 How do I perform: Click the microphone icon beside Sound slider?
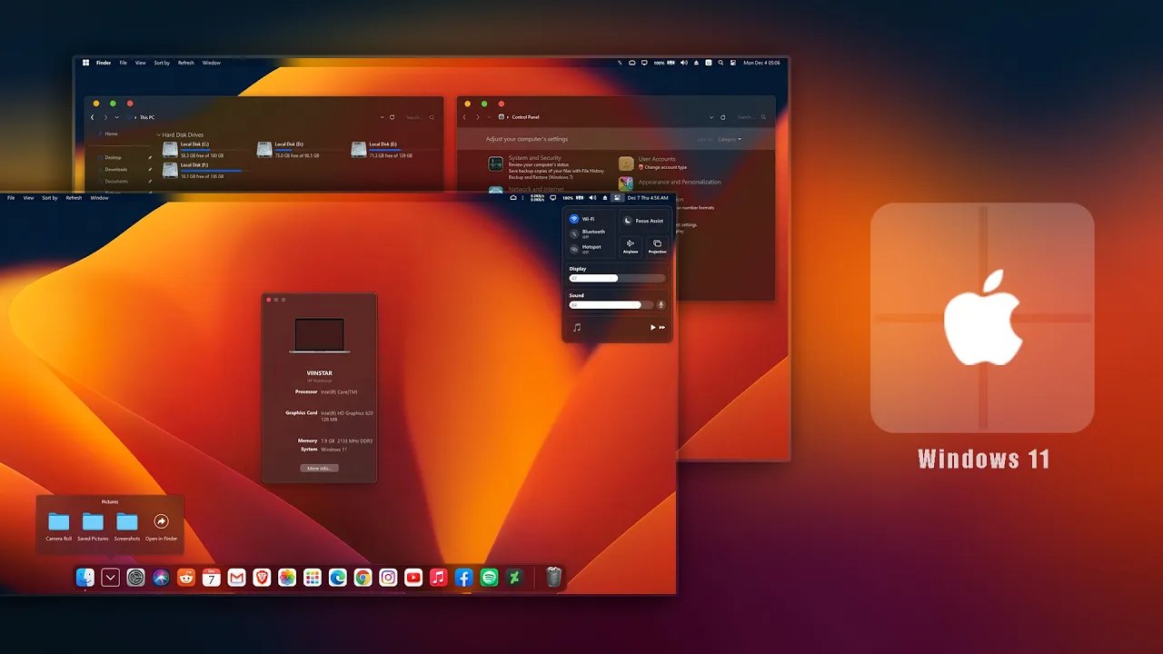pyautogui.click(x=661, y=305)
